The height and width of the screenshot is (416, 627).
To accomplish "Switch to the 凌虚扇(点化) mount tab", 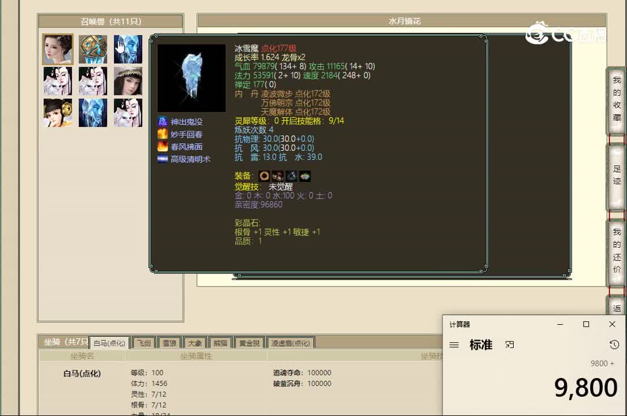I will tap(291, 343).
